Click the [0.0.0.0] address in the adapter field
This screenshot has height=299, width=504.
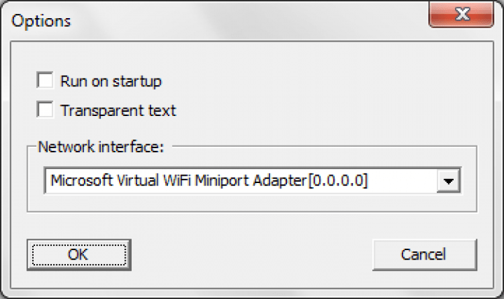[335, 180]
